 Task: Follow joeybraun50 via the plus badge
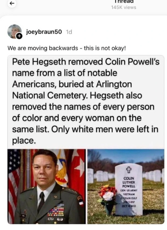(x=19, y=36)
